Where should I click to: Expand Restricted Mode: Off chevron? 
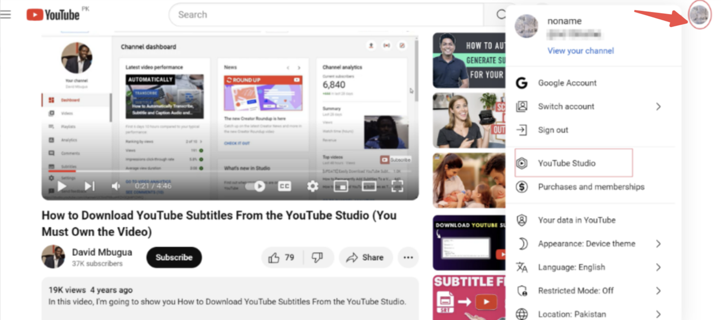658,291
